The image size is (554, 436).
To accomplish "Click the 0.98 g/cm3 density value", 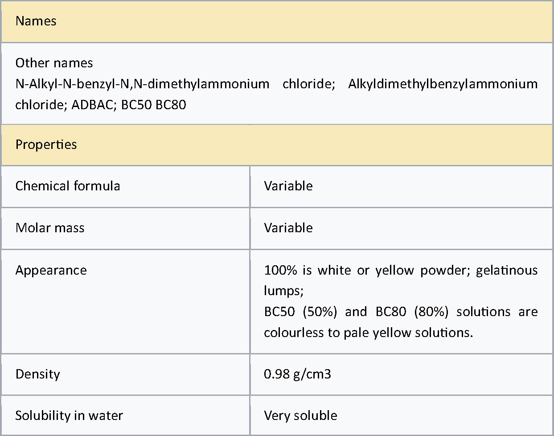I will pyautogui.click(x=297, y=374).
